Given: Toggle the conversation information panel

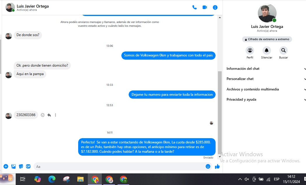Looking at the screenshot, I should click(x=215, y=7).
